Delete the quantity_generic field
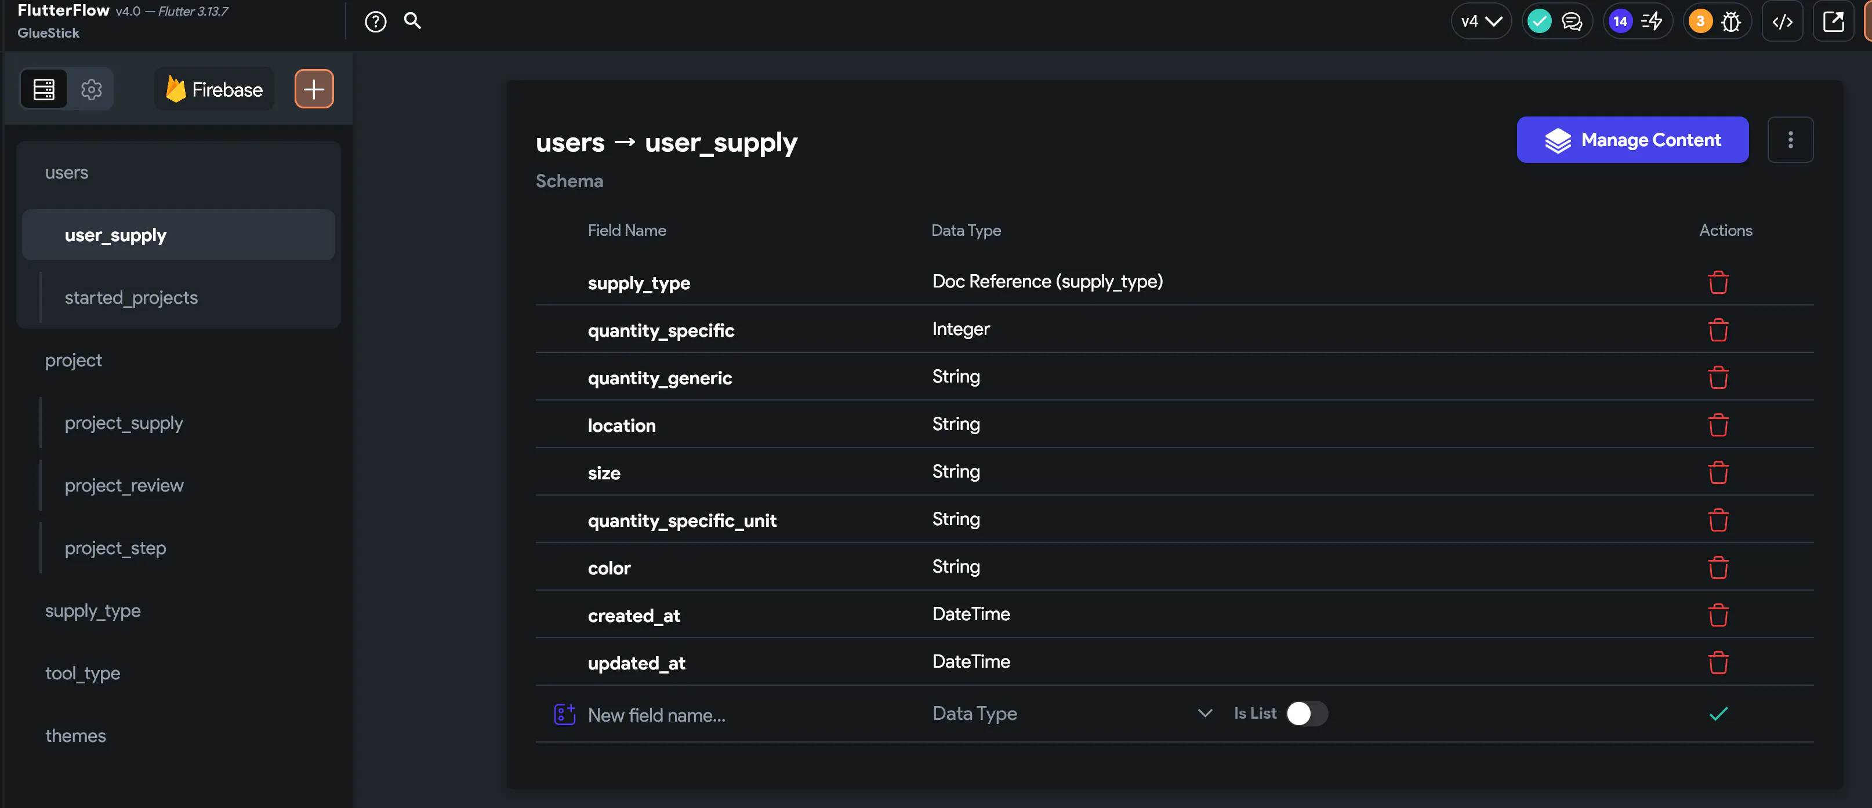The width and height of the screenshot is (1872, 808). coord(1718,377)
